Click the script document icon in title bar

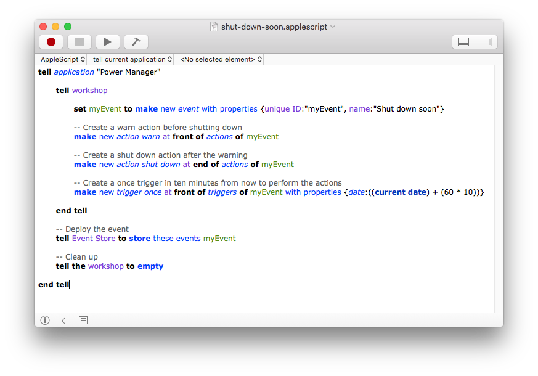point(214,27)
